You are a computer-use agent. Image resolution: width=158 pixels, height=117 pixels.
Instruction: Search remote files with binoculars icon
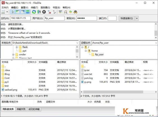(x=75, y=12)
